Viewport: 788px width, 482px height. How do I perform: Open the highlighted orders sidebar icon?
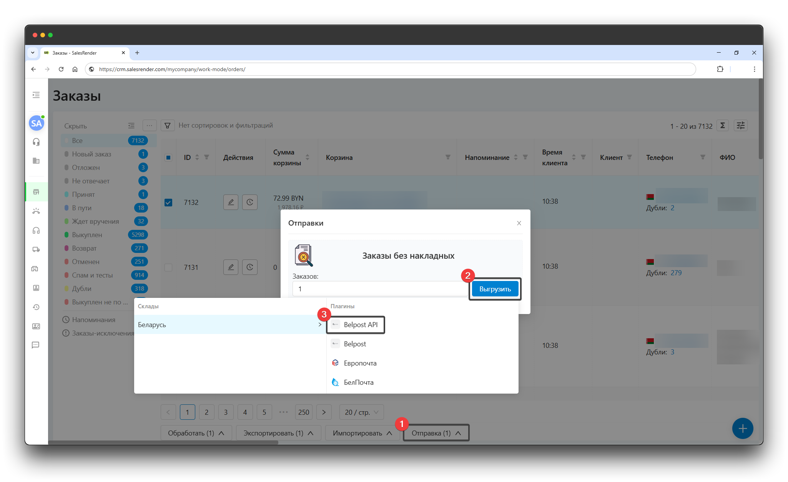pos(36,192)
